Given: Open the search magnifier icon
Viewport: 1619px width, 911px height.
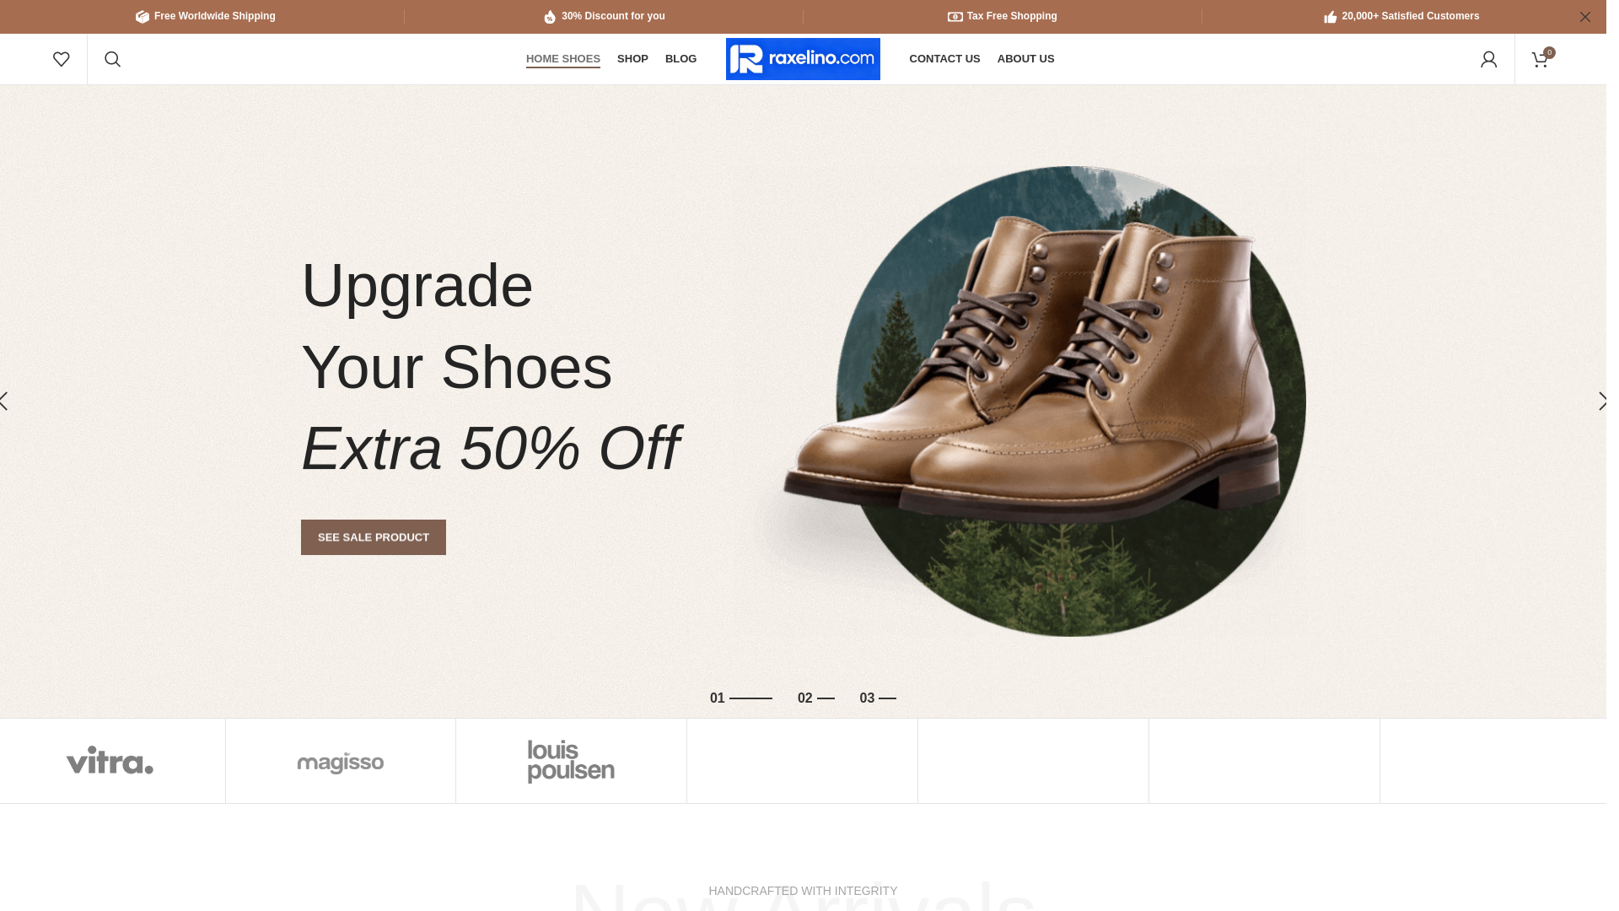Looking at the screenshot, I should click(112, 59).
